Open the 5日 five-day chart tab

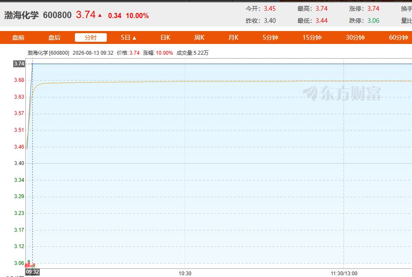(x=126, y=37)
